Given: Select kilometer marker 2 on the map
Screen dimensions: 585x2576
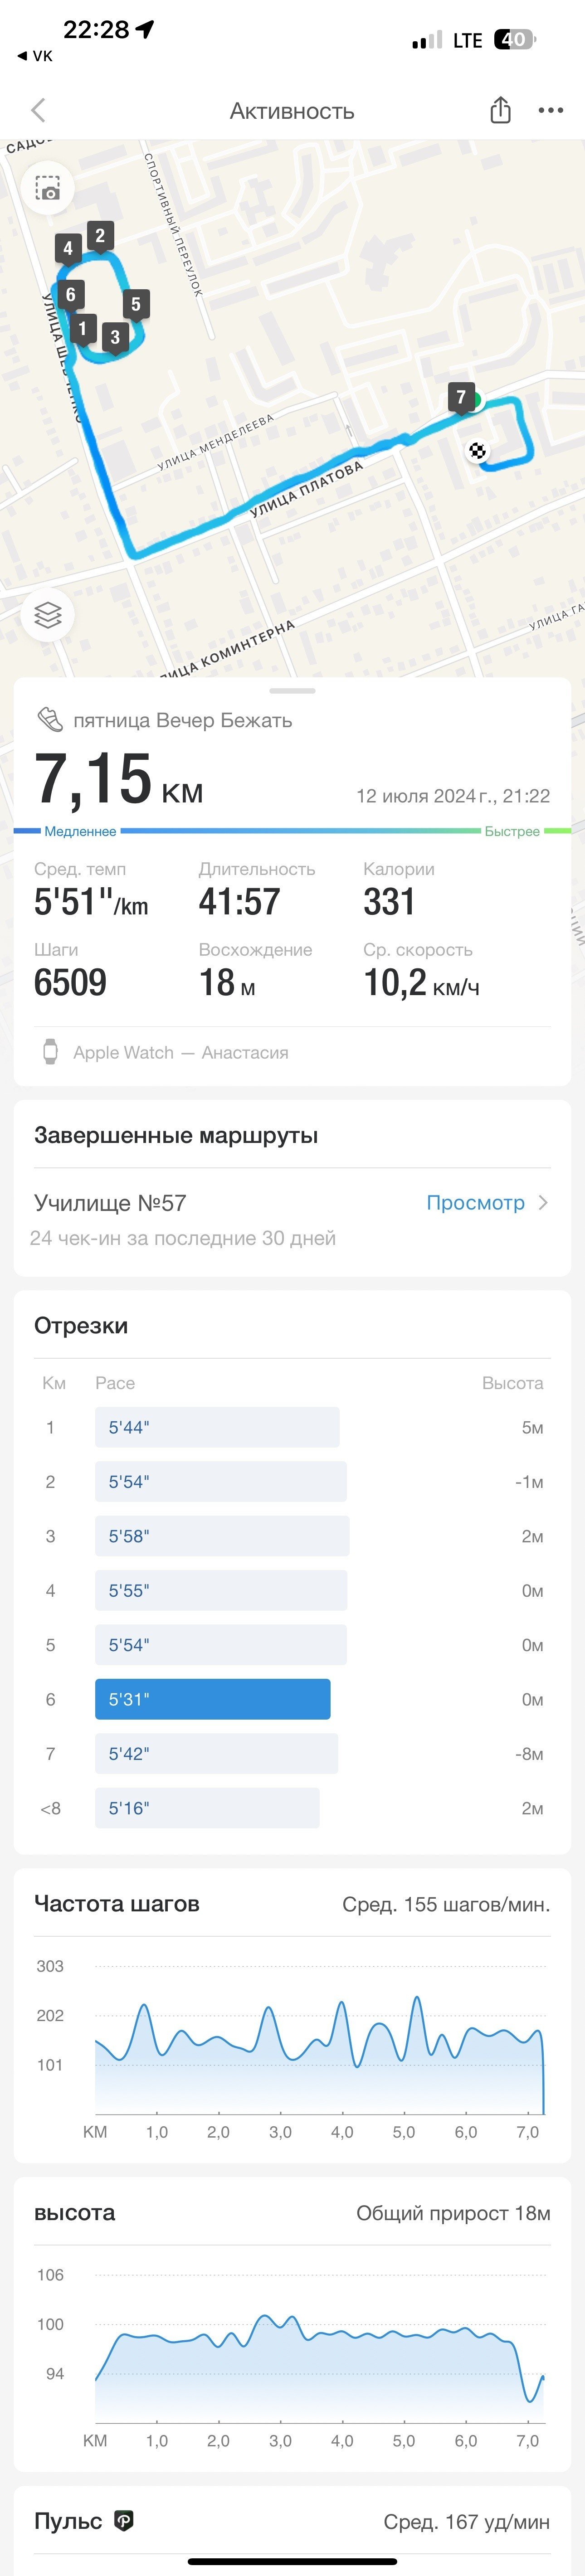Looking at the screenshot, I should (x=100, y=236).
